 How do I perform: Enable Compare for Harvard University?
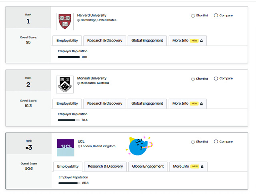tap(216, 16)
